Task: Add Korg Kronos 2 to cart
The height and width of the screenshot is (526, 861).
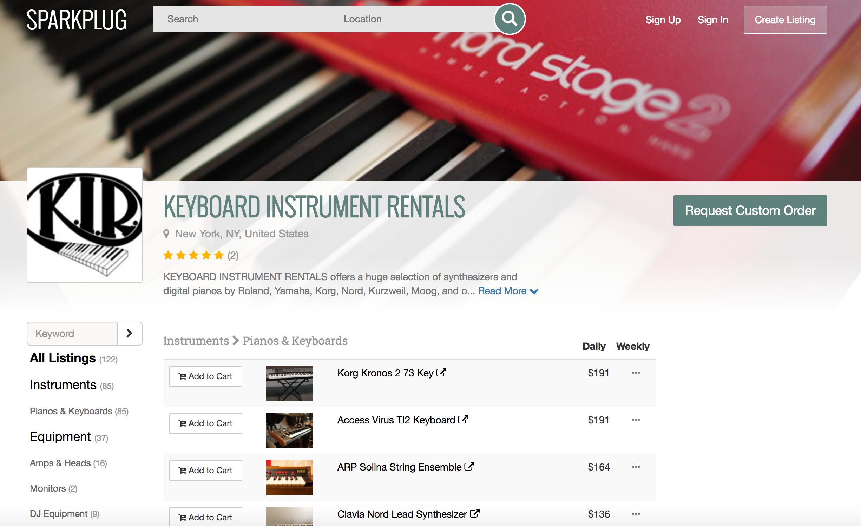Action: [x=206, y=376]
